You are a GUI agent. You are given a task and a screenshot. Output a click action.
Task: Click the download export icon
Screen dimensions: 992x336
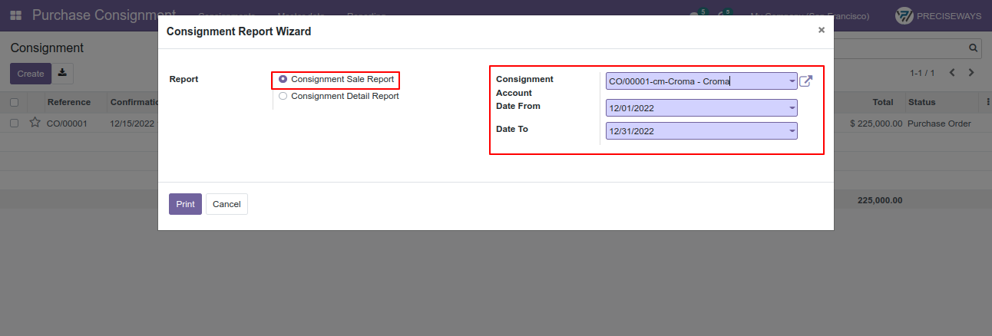62,74
